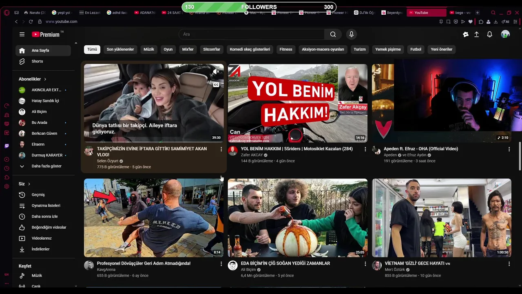This screenshot has width=522, height=294.
Task: Select the Müzik filter chip
Action: click(149, 49)
